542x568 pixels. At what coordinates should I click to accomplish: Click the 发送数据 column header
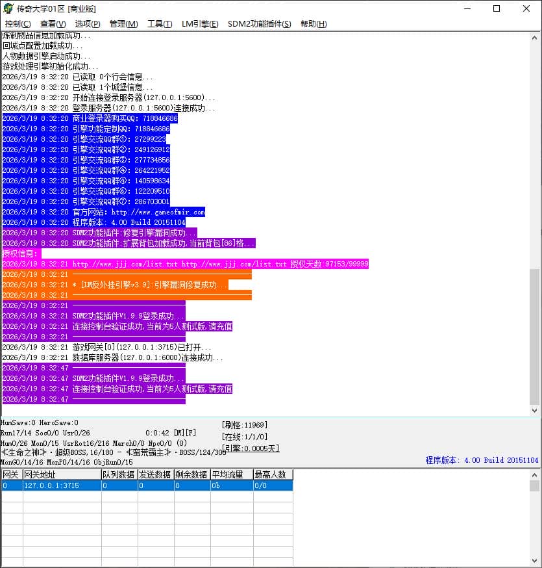coord(156,474)
